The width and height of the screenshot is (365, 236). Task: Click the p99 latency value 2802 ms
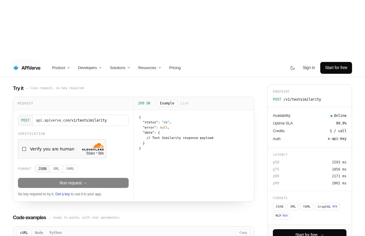tap(339, 183)
